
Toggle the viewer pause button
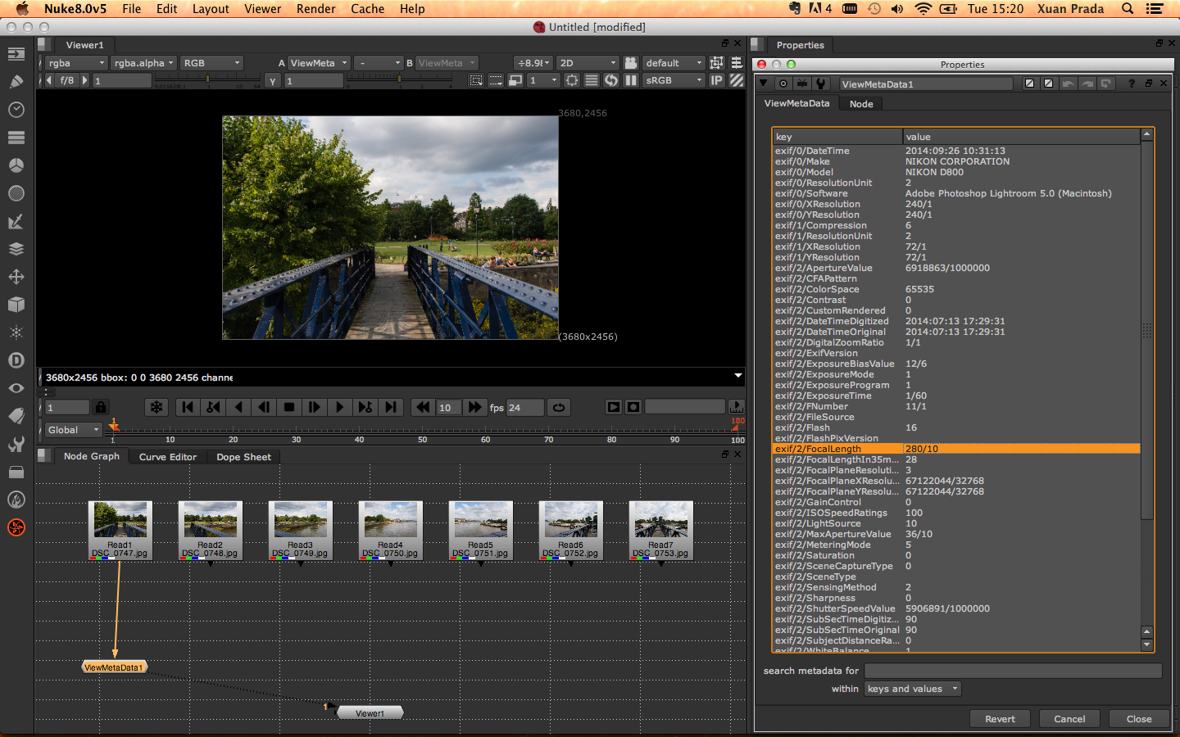pyautogui.click(x=631, y=80)
